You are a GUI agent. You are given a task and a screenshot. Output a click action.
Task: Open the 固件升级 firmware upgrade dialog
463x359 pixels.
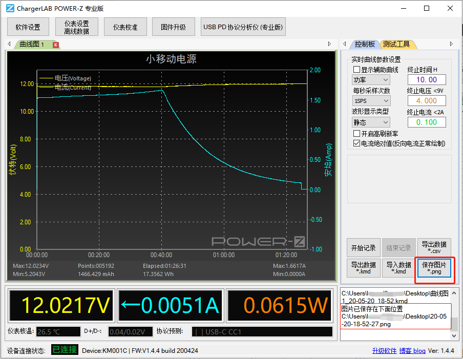pos(173,26)
